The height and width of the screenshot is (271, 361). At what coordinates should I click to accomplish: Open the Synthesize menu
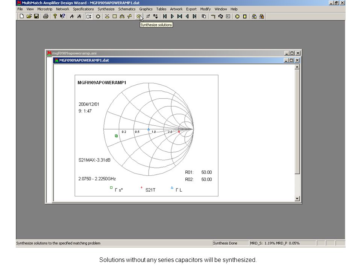[106, 9]
